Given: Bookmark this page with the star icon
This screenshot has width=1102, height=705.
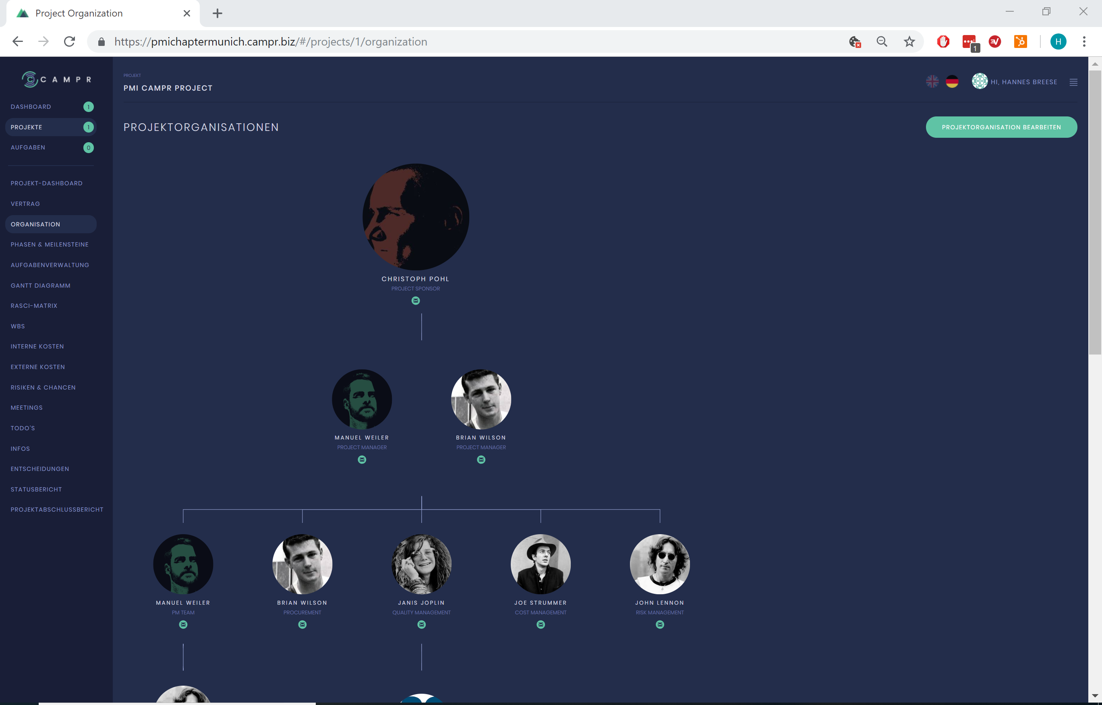Looking at the screenshot, I should pos(909,41).
